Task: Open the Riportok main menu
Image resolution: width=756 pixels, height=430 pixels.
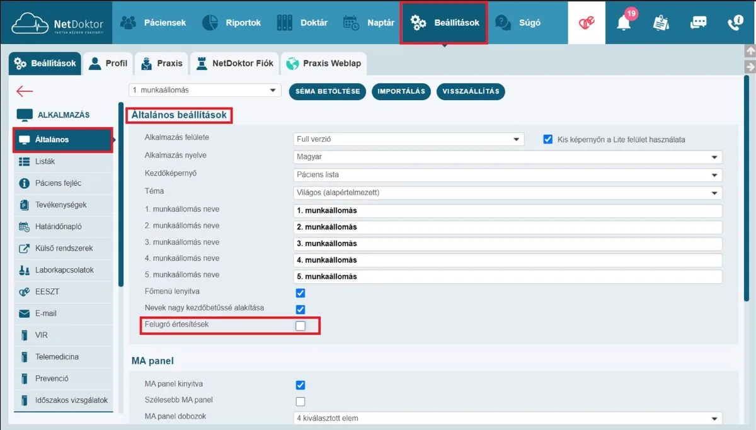Action: [x=231, y=23]
